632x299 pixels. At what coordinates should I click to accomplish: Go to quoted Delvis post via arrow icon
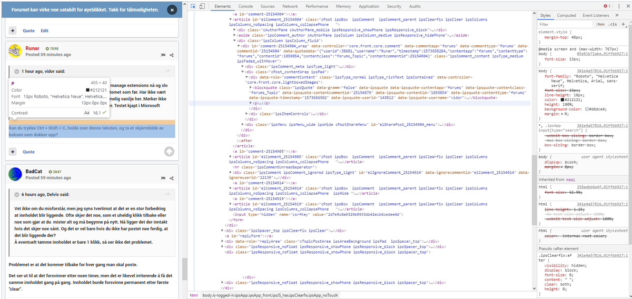point(168,194)
